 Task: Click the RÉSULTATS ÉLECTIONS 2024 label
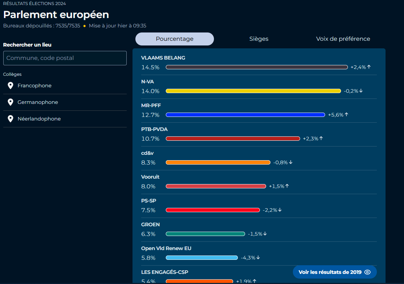34,4
